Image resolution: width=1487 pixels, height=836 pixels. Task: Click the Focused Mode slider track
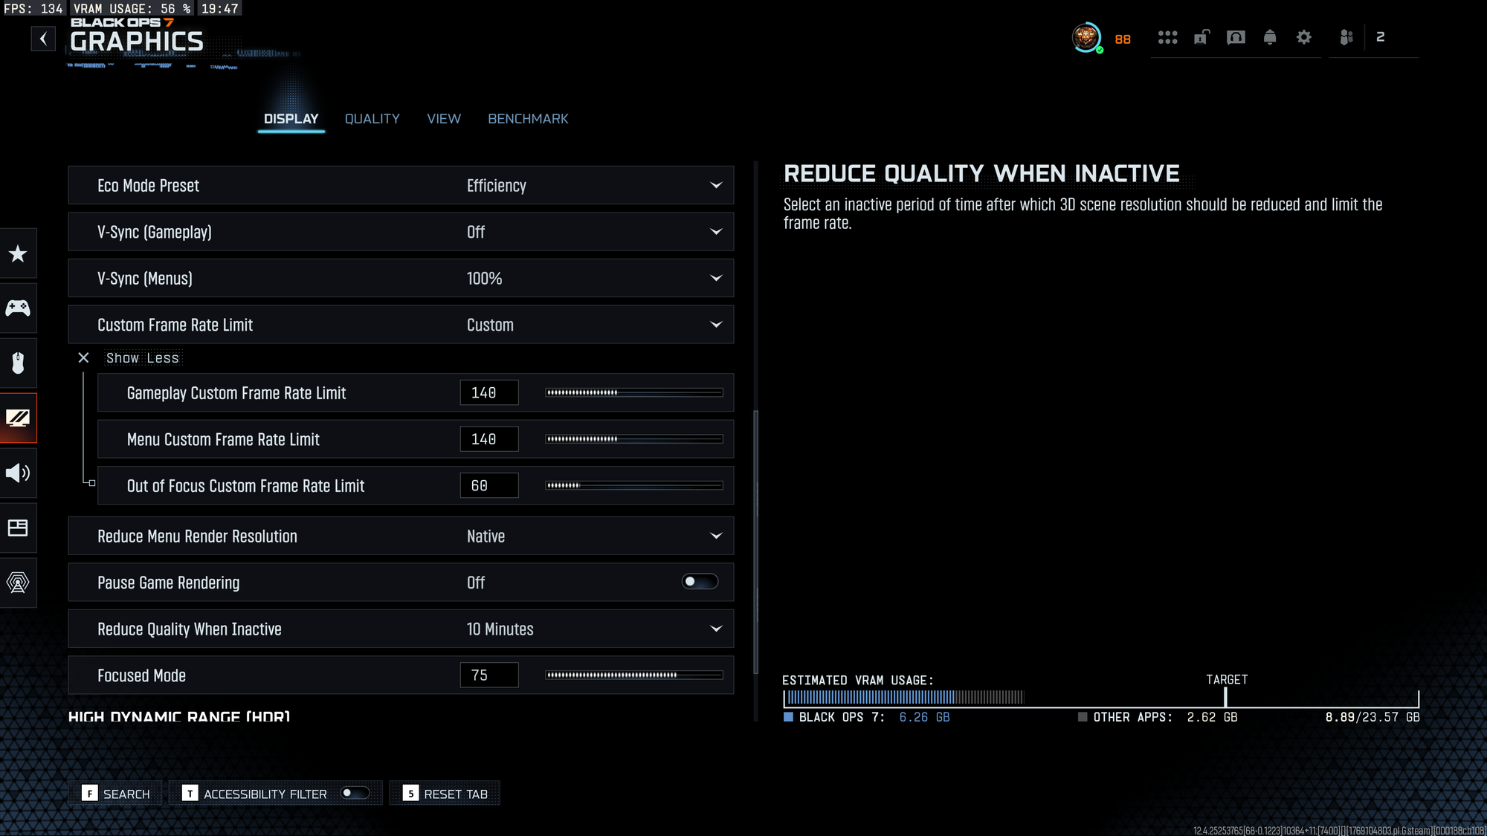click(633, 675)
